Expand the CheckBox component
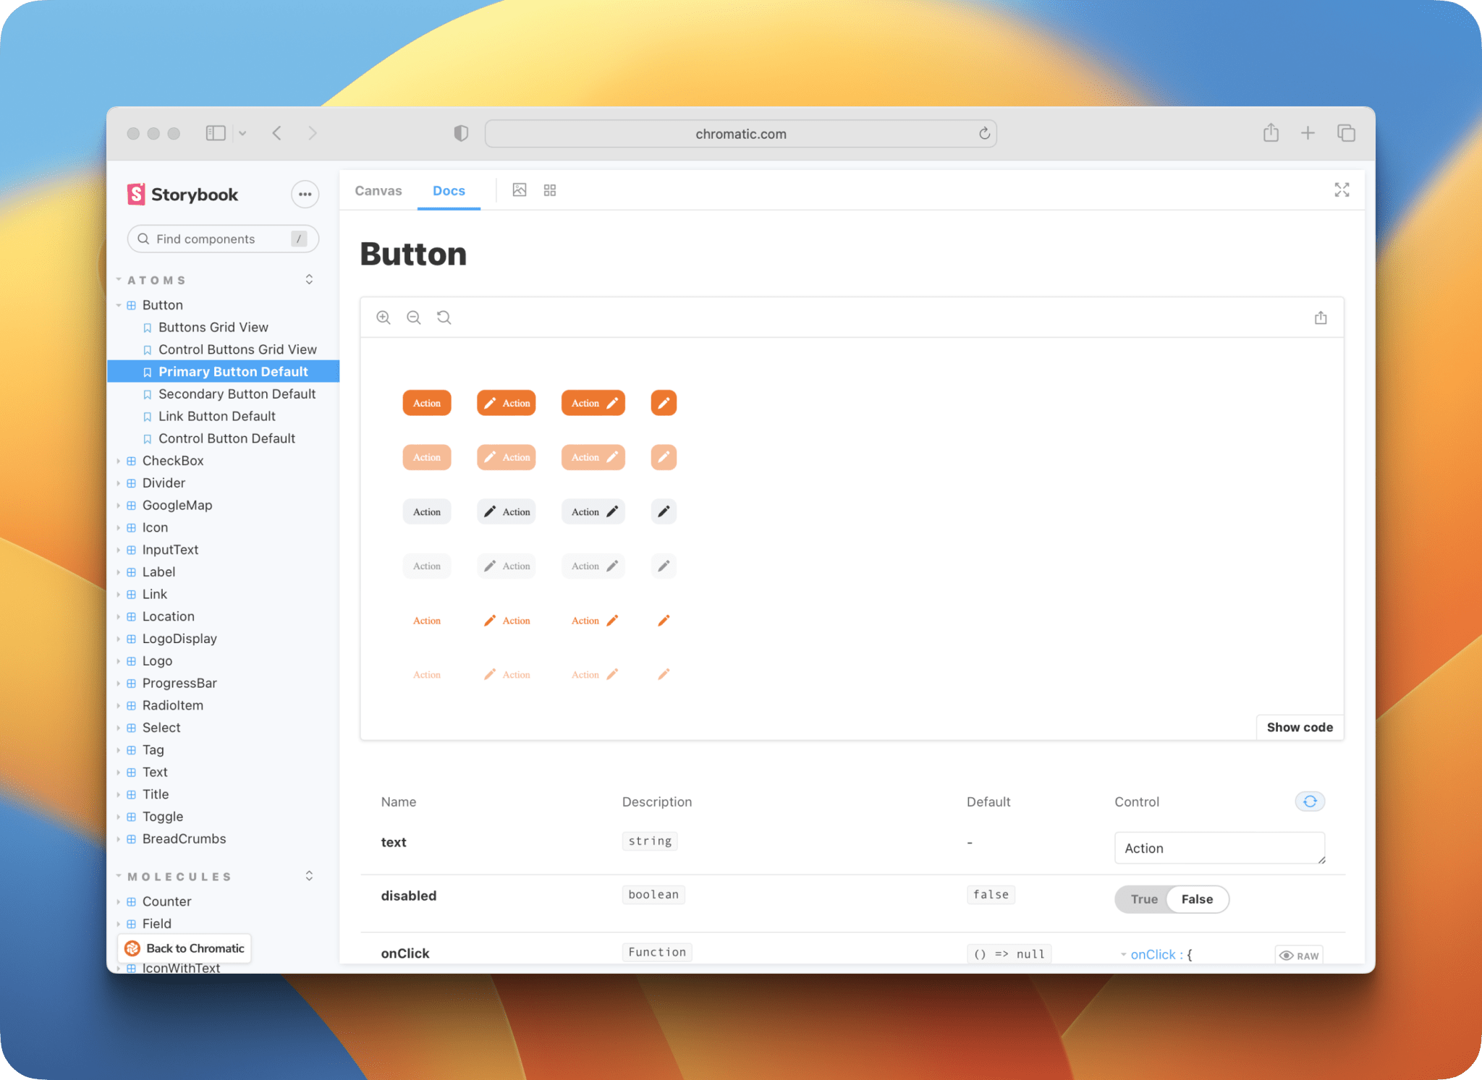The width and height of the screenshot is (1482, 1080). click(119, 461)
